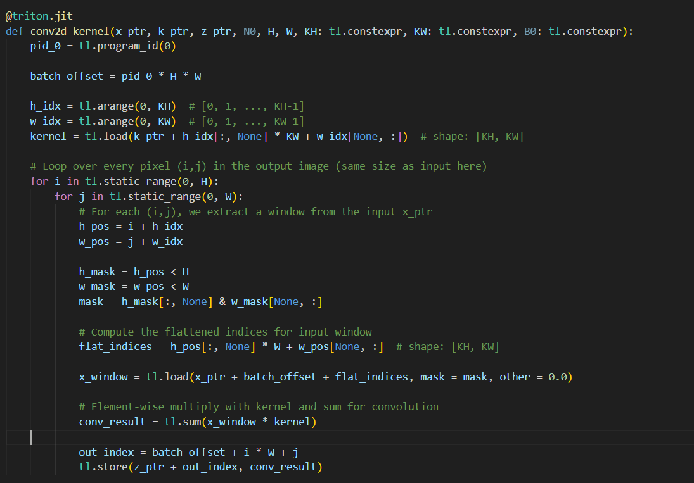Click comment 'For each (i,j), we extract a window'

(x=255, y=211)
